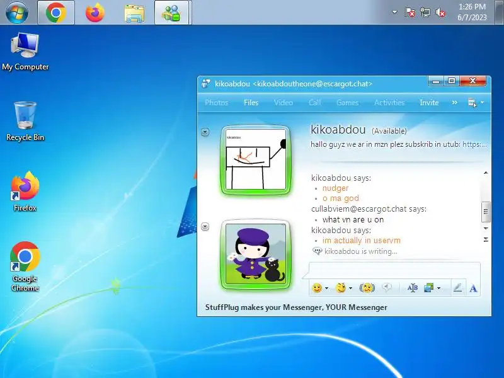The height and width of the screenshot is (378, 504).
Task: Click the StuffPlug banner text
Action: tap(296, 307)
